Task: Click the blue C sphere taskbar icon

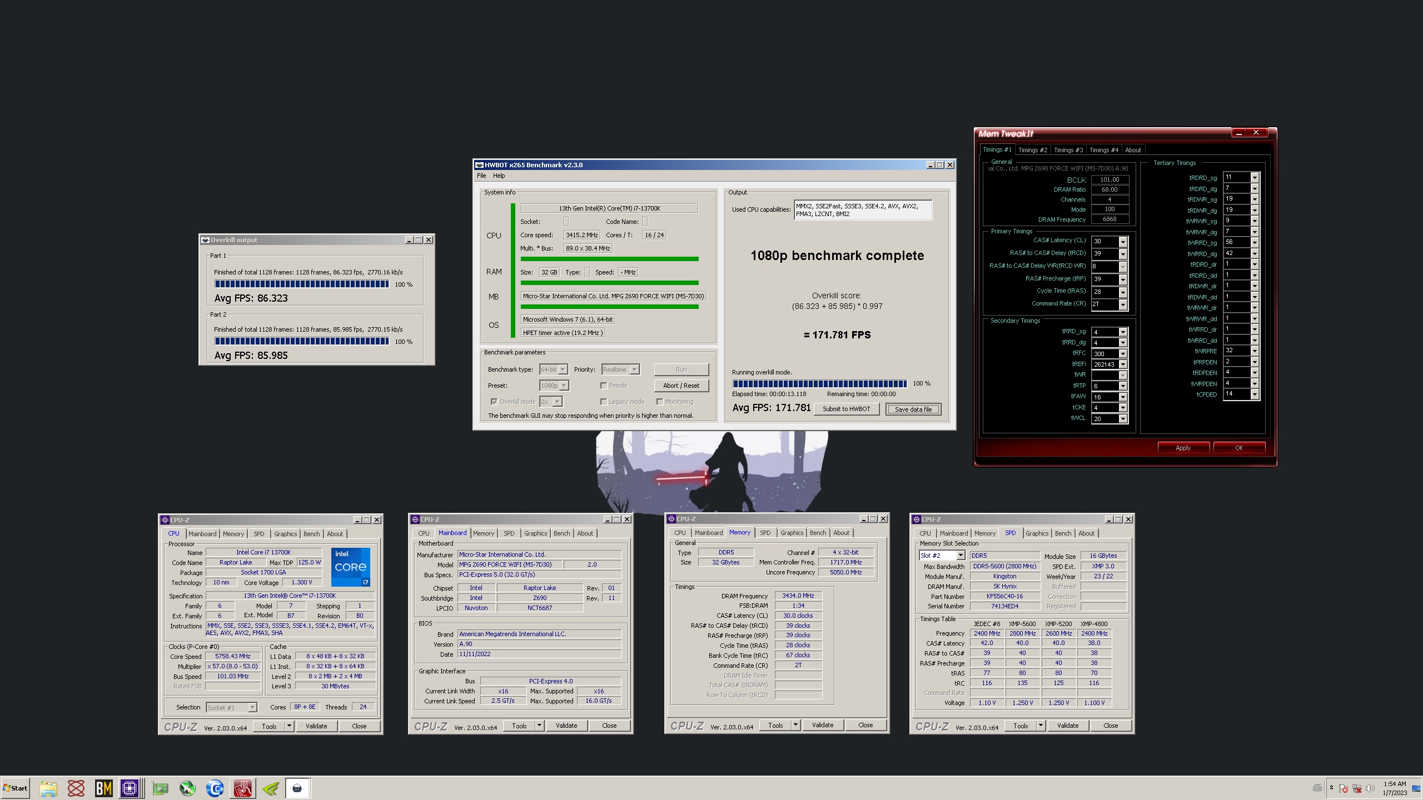Action: (215, 788)
